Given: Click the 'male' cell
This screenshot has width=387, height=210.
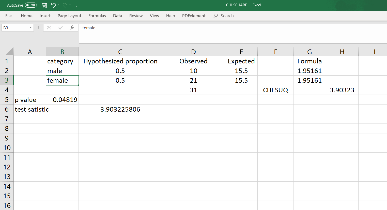Looking at the screenshot, I should (x=62, y=71).
